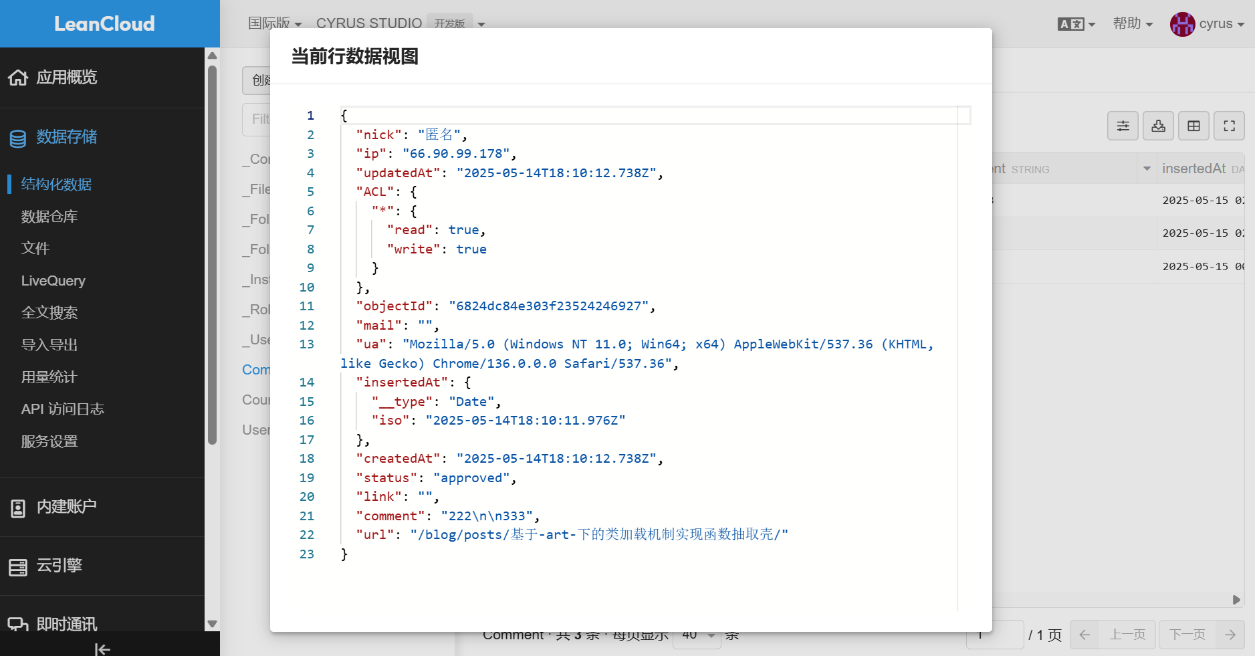This screenshot has width=1255, height=656.
Task: Click the 数据存储 database icon
Action: (x=18, y=138)
